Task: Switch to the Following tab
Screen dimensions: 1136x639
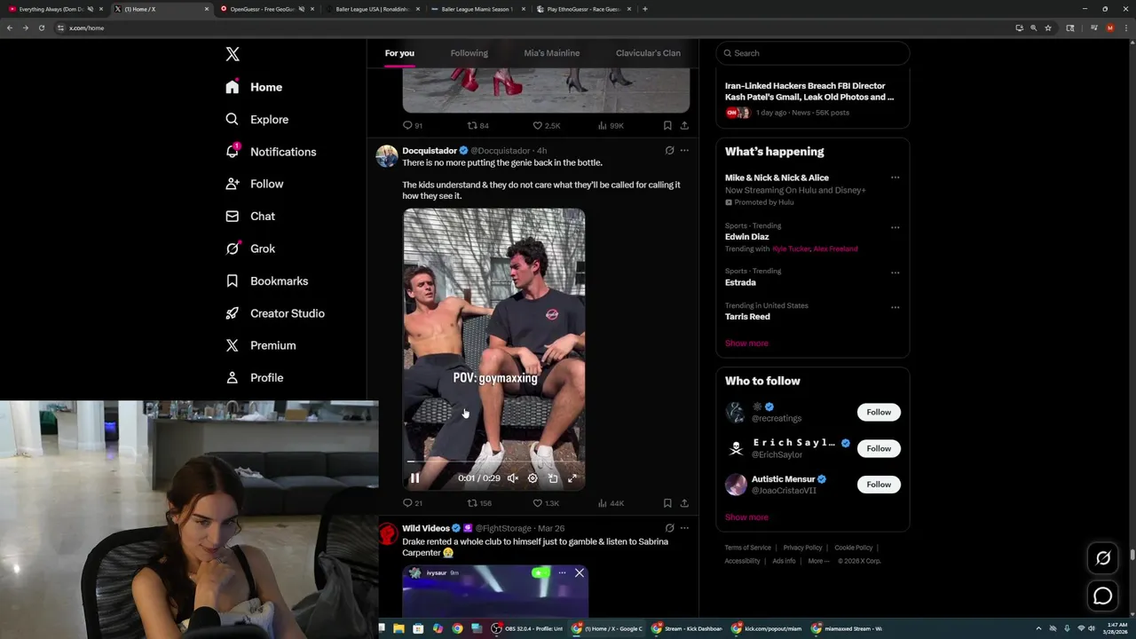Action: (x=469, y=53)
